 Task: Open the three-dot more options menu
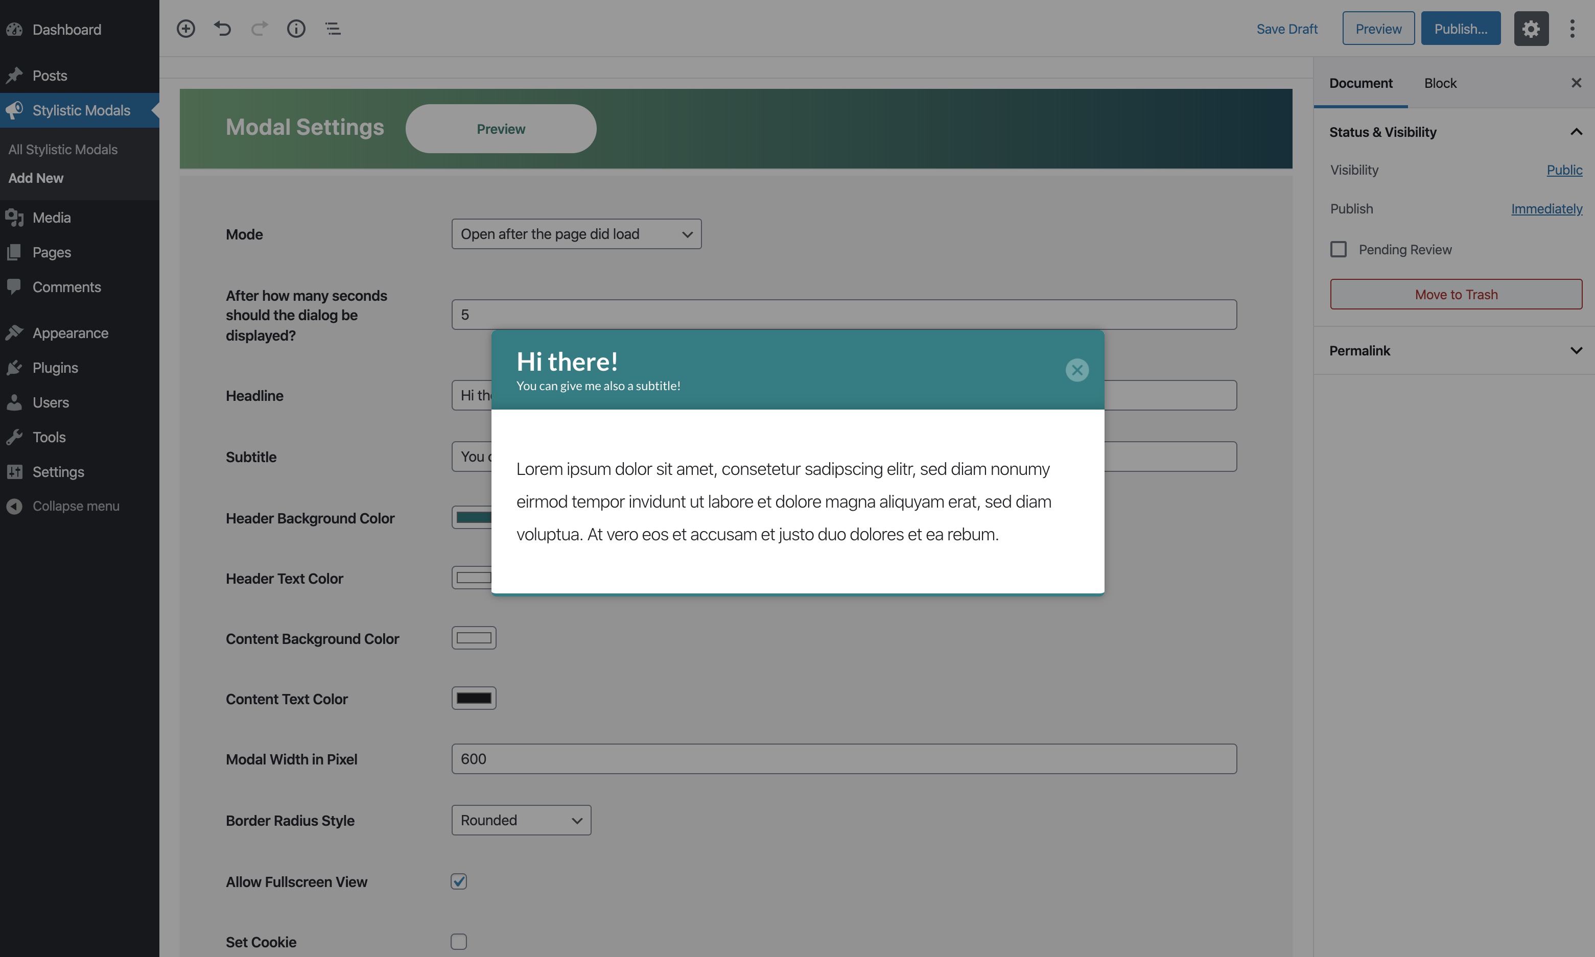1573,29
